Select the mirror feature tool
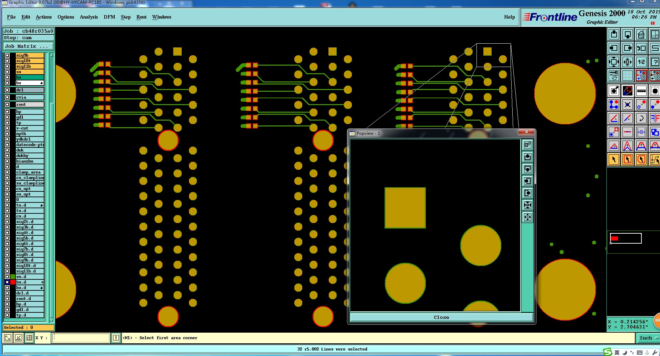660x356 pixels. (x=655, y=118)
